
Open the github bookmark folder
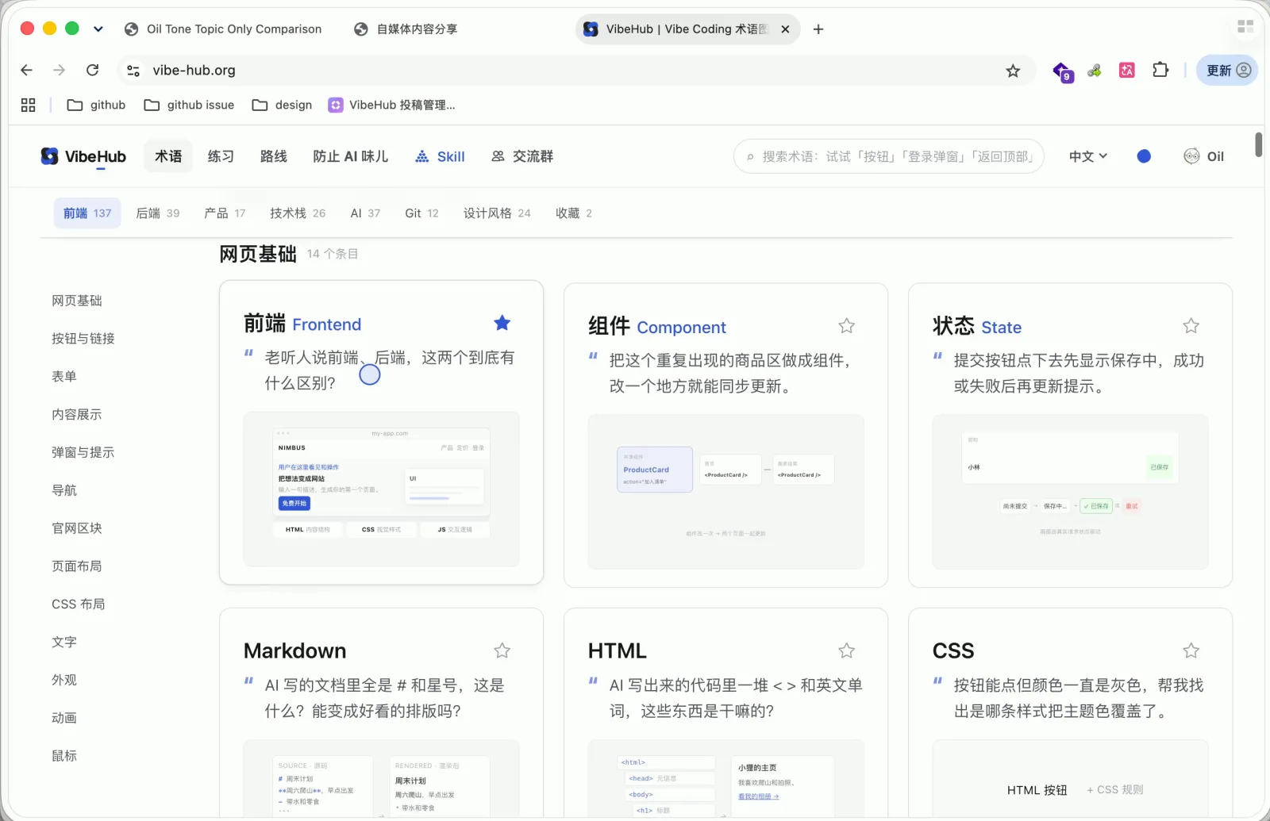97,105
